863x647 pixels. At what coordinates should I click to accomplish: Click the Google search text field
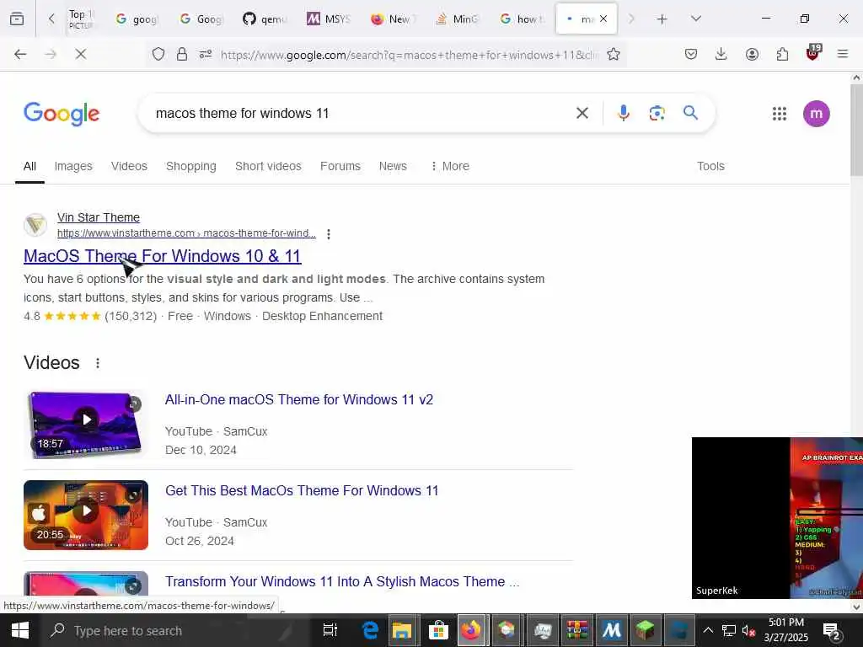click(361, 114)
